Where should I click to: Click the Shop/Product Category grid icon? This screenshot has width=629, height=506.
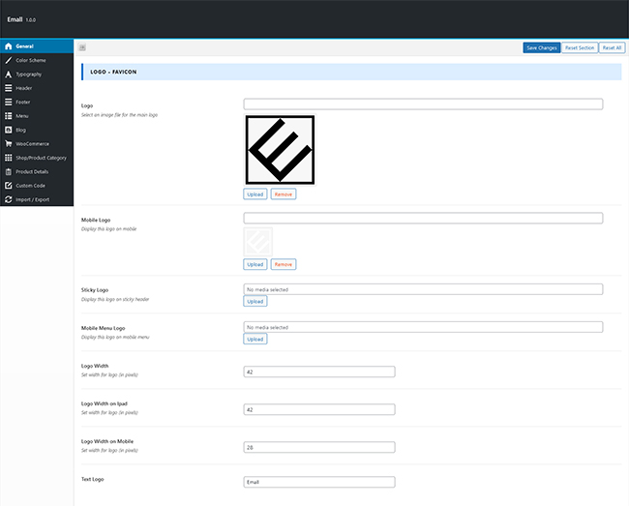[9, 158]
